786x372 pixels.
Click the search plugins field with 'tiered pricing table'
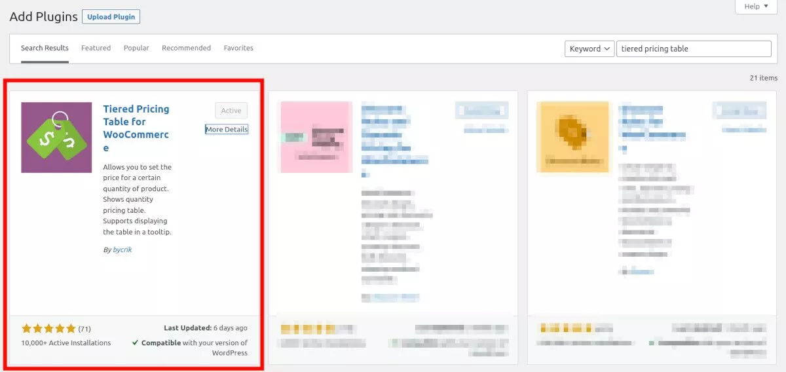(694, 48)
